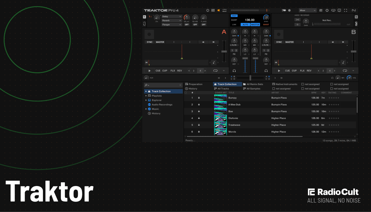Click lock icon on Bumpy row

click(199, 98)
